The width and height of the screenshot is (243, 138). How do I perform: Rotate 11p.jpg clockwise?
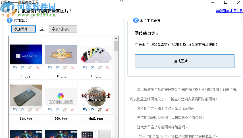click(22, 110)
